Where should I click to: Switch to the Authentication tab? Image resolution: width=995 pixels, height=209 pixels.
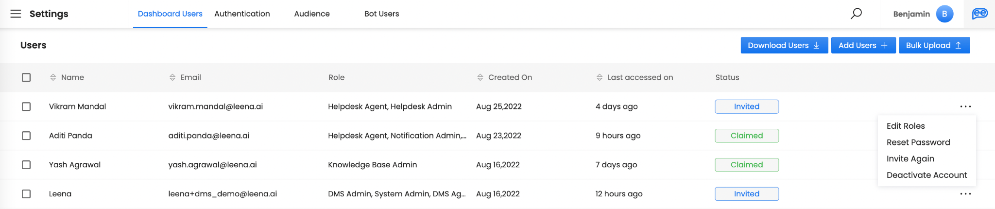pyautogui.click(x=242, y=14)
